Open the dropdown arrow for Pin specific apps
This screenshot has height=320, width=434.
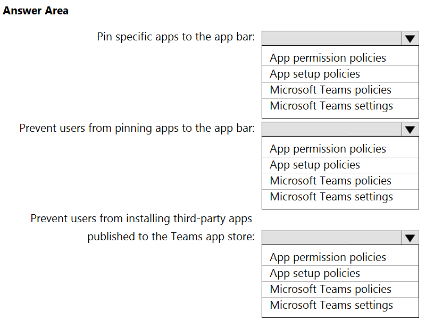point(410,38)
